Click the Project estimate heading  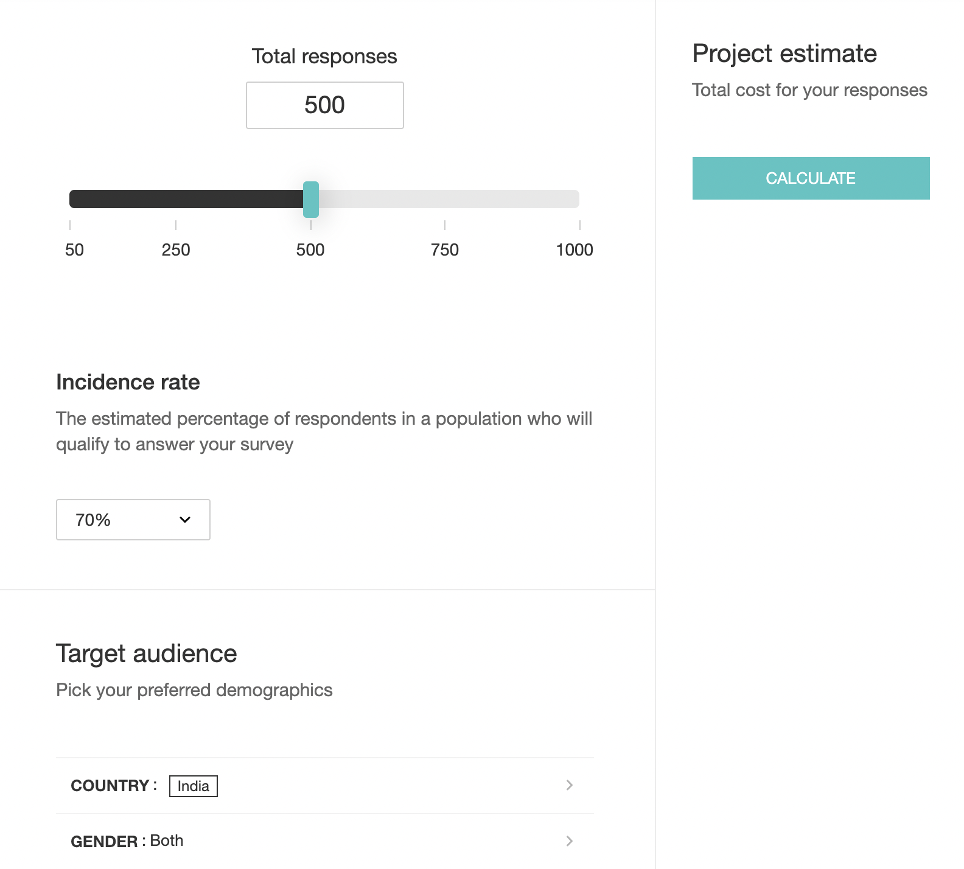point(784,54)
